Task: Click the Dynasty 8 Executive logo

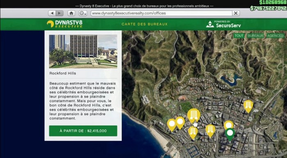Action: [65, 24]
